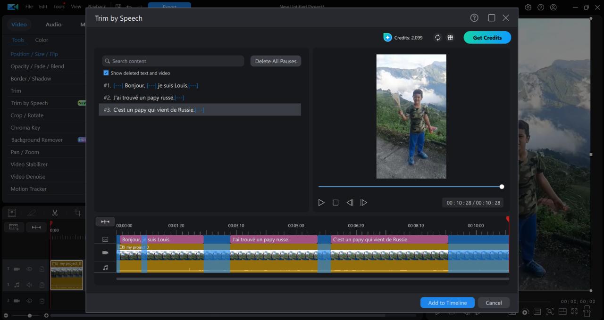
Task: Step to previous frame in preview
Action: tap(350, 203)
